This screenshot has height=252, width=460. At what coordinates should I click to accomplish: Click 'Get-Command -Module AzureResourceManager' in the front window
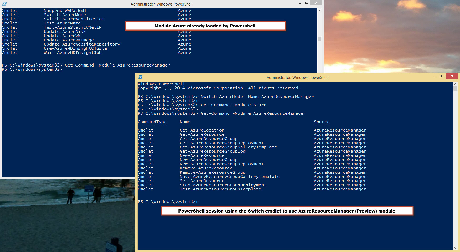coord(253,113)
